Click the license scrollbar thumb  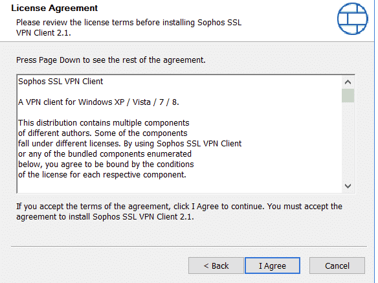click(348, 96)
